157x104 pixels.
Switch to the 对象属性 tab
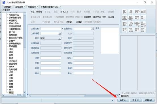pyautogui.click(x=8, y=7)
